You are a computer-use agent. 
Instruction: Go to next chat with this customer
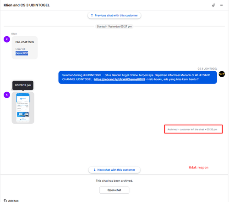(x=114, y=170)
